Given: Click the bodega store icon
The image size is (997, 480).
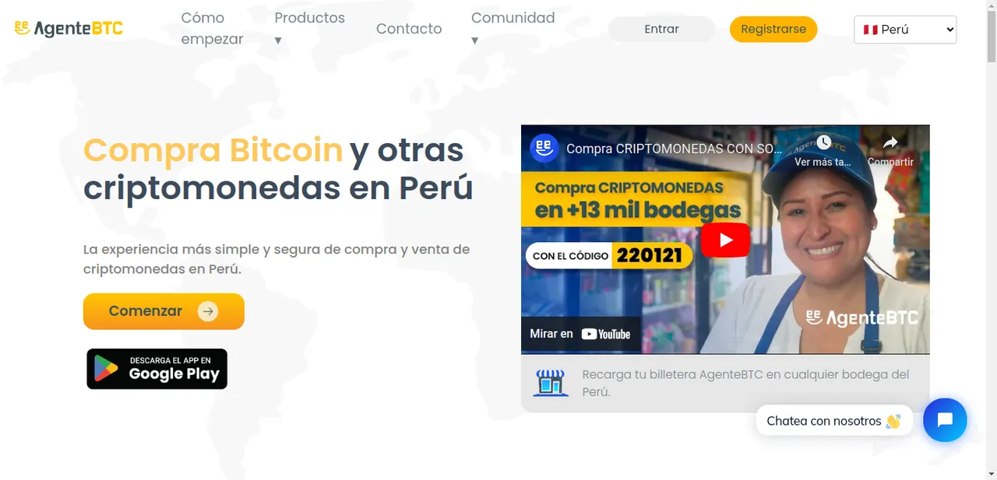Looking at the screenshot, I should click(551, 383).
